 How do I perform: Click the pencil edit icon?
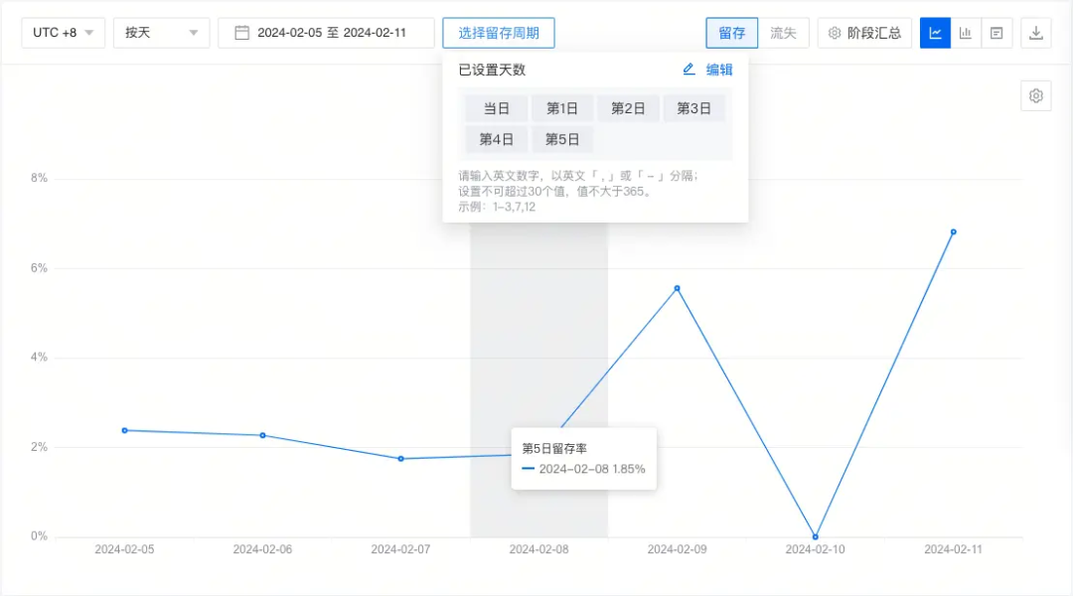point(689,70)
